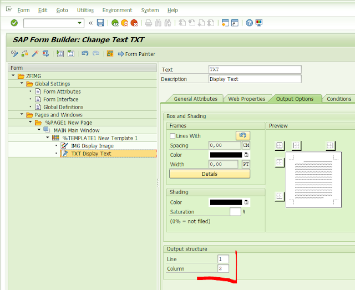The width and height of the screenshot is (355, 290).
Task: Click the Redo arrow icon
Action: pyautogui.click(x=96, y=54)
